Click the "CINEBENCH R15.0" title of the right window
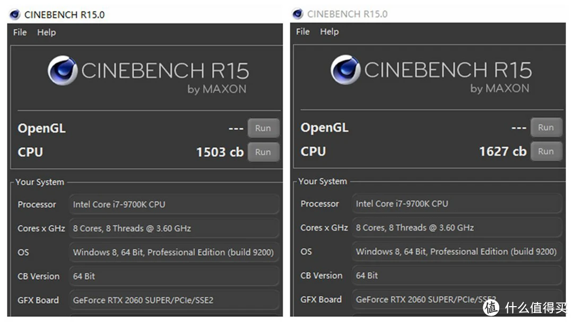The image size is (573, 322). click(347, 14)
